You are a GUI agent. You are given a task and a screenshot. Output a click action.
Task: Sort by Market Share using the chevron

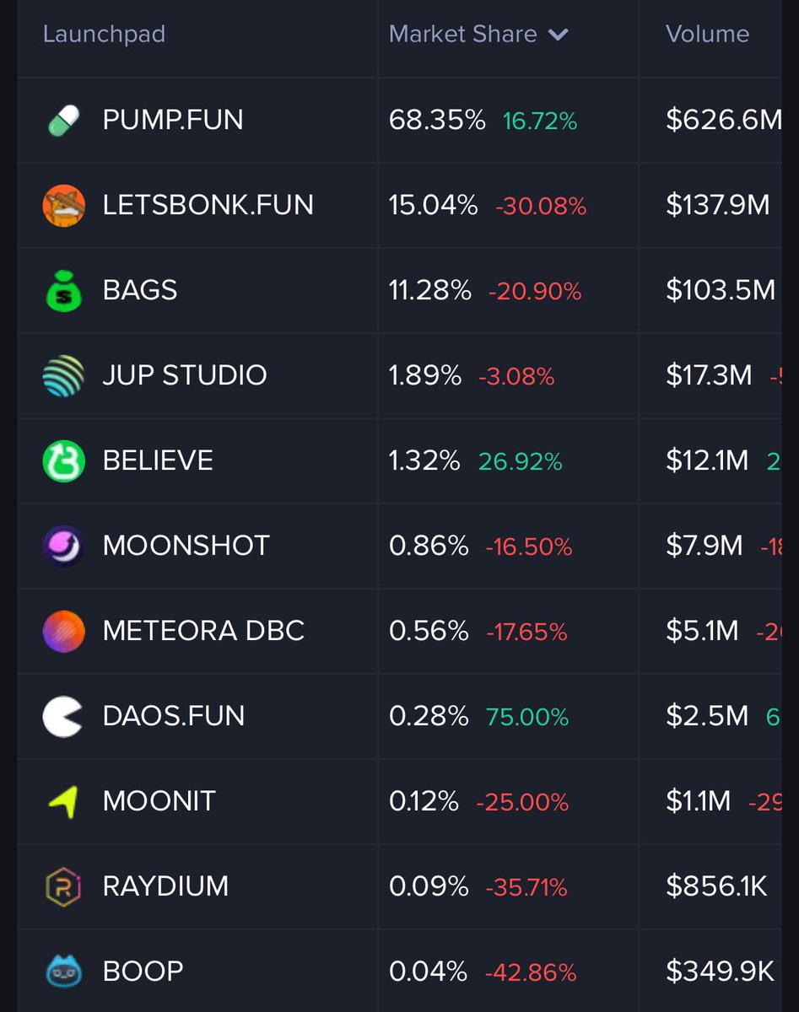tap(559, 35)
